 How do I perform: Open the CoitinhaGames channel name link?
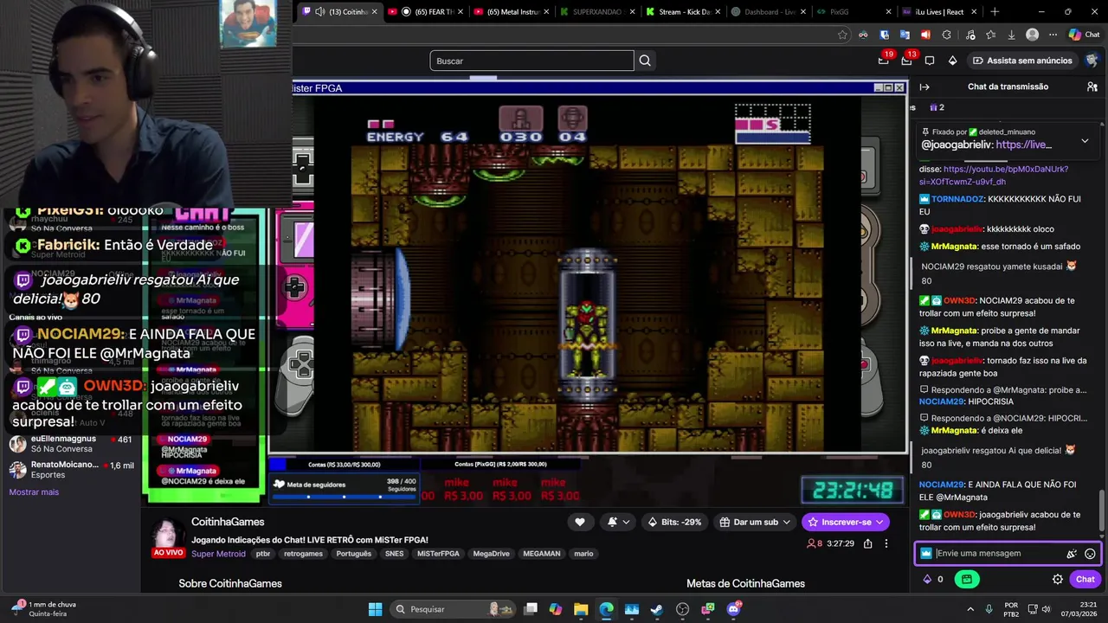point(228,522)
